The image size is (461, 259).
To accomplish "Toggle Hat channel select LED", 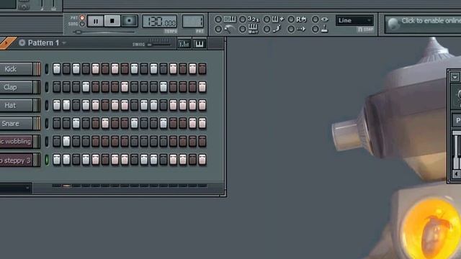I will coord(46,106).
